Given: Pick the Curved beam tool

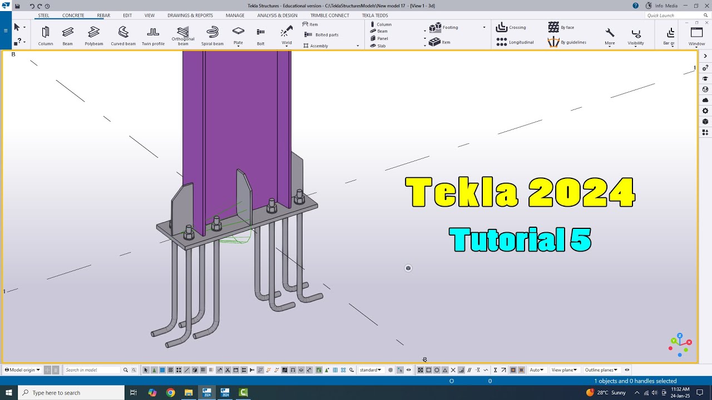Looking at the screenshot, I should tap(123, 36).
